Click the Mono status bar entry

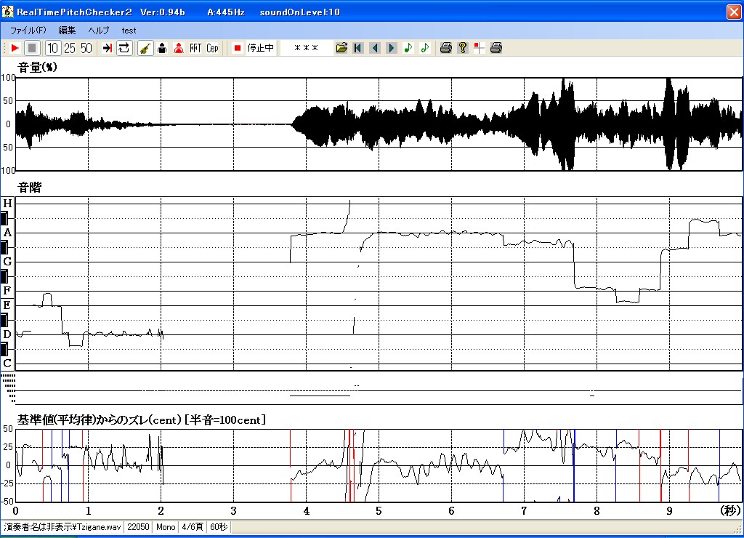[x=166, y=527]
